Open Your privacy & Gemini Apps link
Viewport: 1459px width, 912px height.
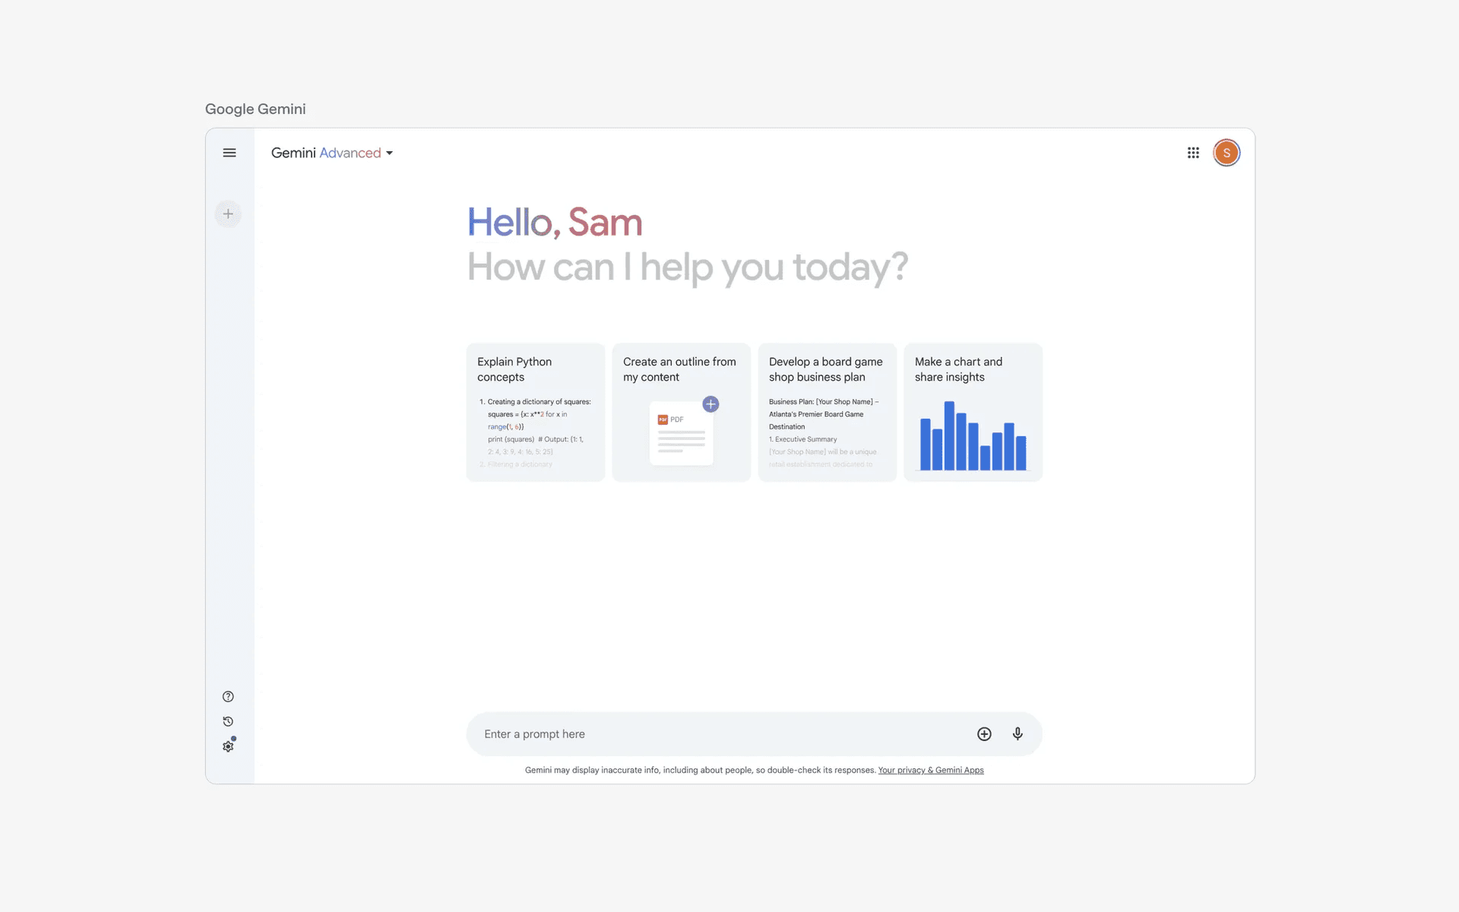(x=930, y=770)
